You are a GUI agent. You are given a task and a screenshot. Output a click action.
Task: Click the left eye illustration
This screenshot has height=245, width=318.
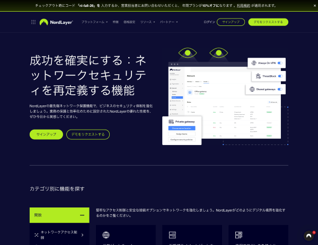pos(188,53)
